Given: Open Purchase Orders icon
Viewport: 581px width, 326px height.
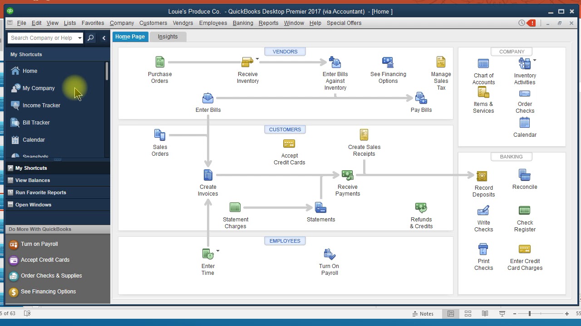Looking at the screenshot, I should (160, 62).
